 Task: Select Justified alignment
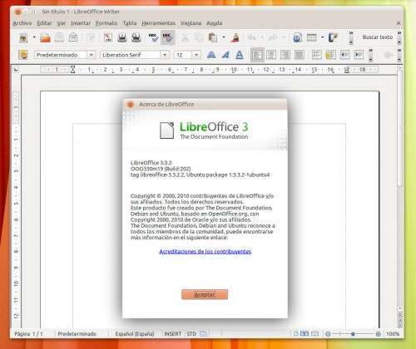point(300,55)
